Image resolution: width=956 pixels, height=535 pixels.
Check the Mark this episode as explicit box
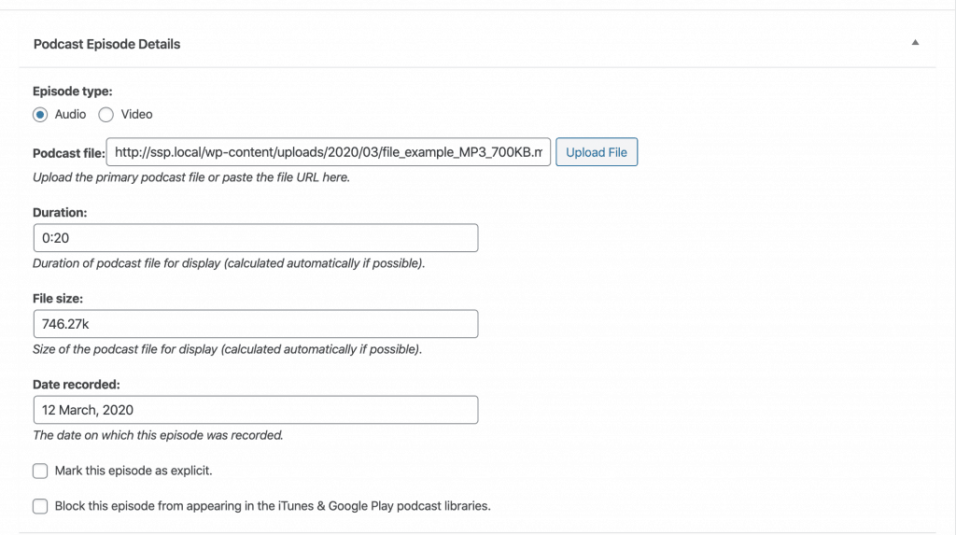click(40, 471)
